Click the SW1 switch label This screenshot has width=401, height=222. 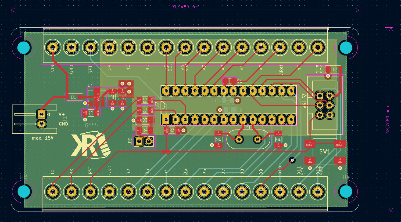click(x=325, y=151)
